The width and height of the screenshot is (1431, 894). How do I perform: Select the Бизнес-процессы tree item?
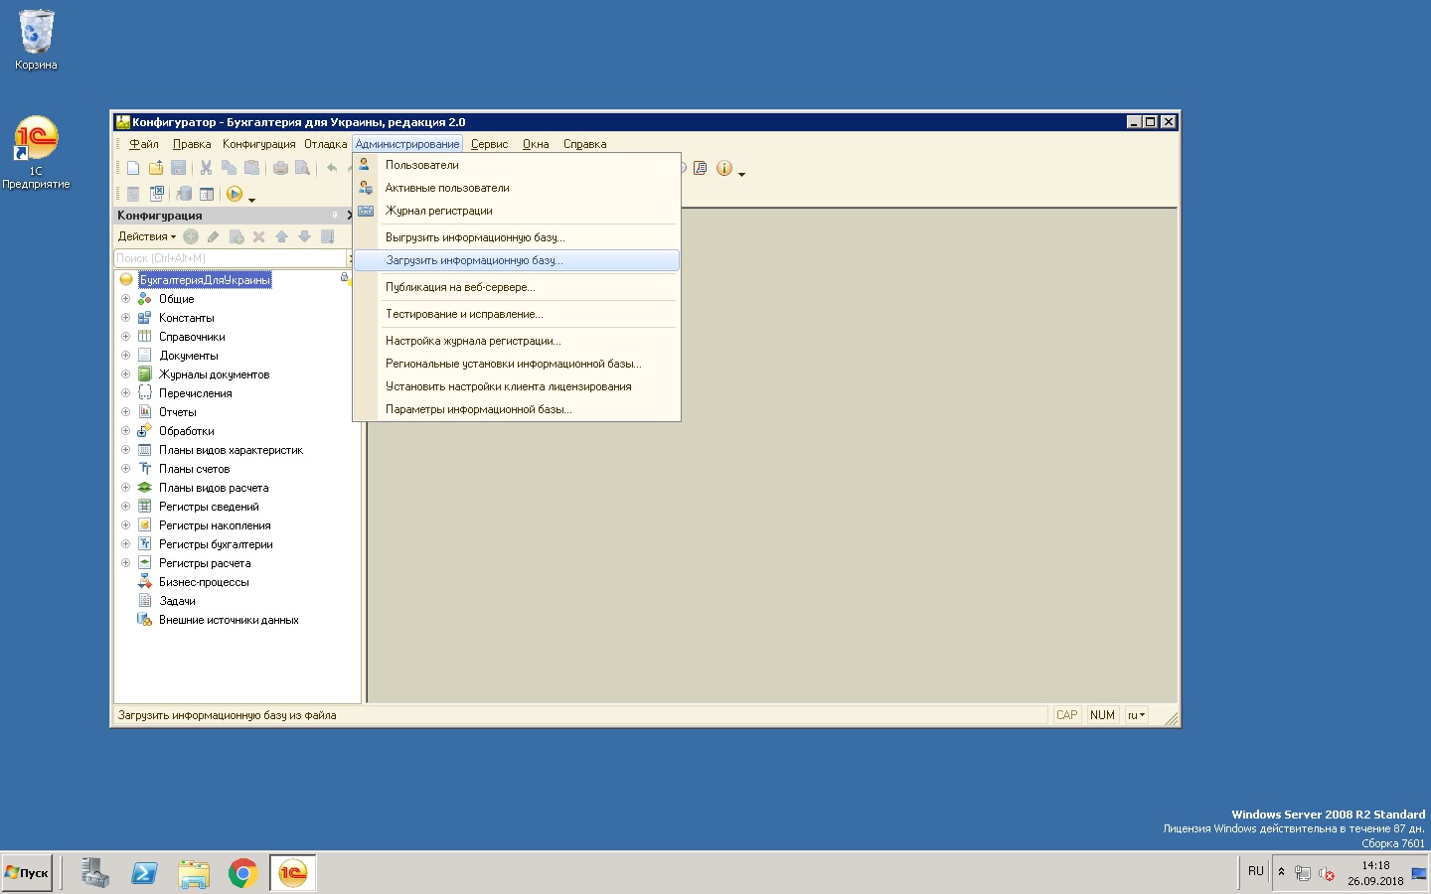[204, 582]
